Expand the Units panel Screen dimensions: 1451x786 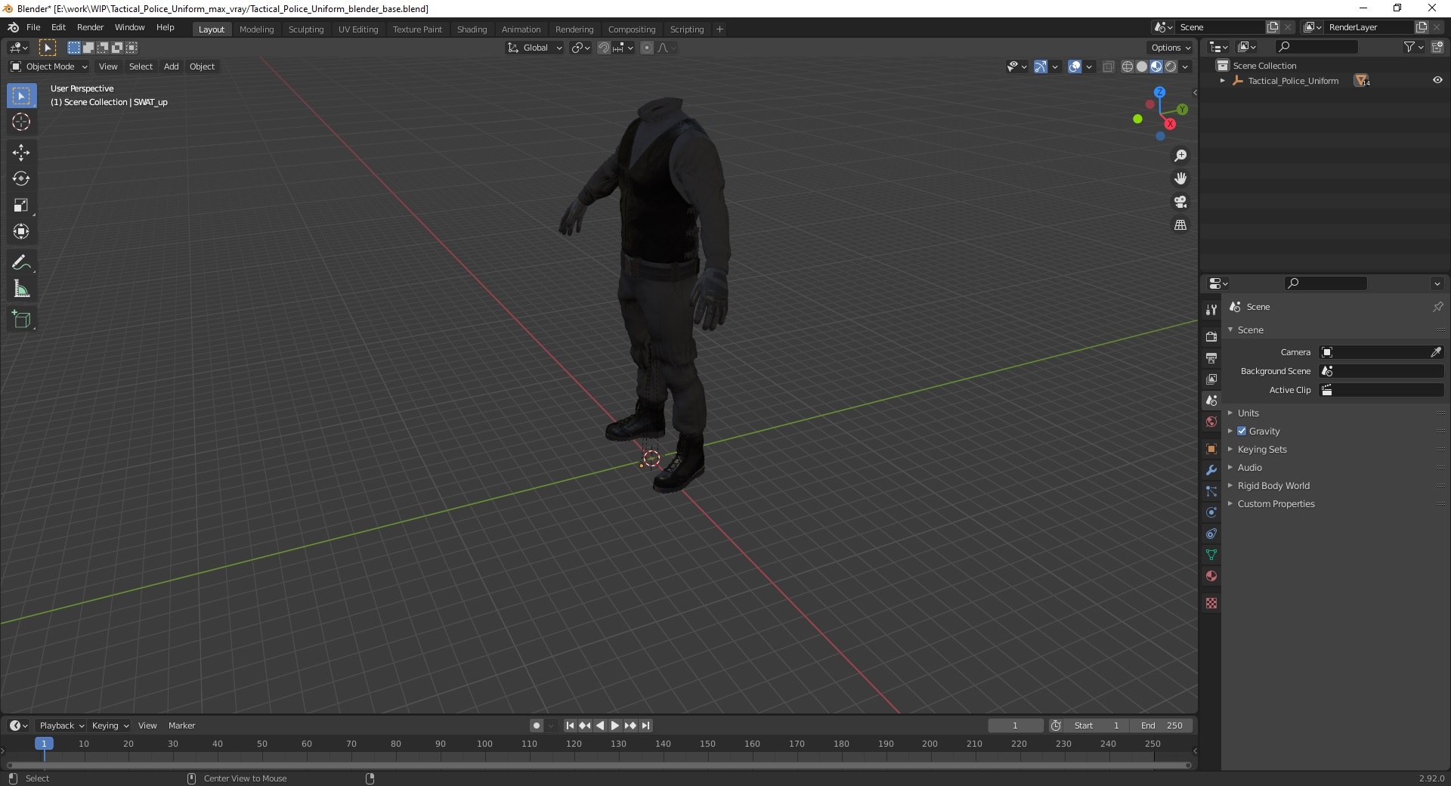point(1248,413)
